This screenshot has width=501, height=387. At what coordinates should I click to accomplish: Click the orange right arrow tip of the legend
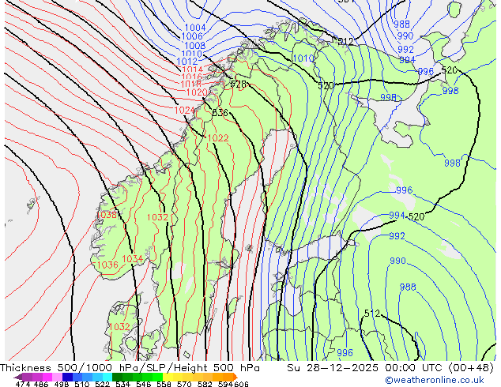[x=235, y=377]
